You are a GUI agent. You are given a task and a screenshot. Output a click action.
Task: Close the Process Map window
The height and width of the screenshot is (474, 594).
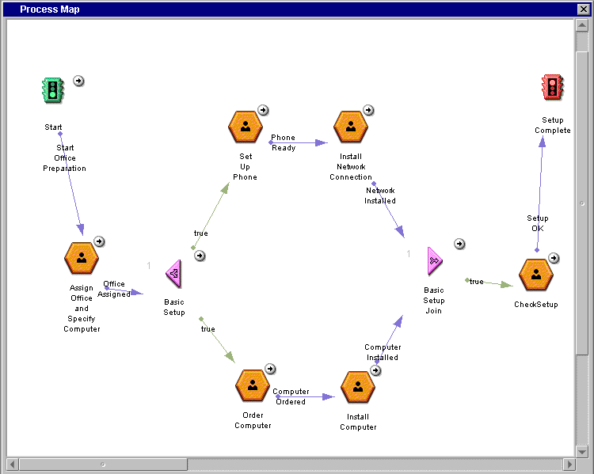[x=584, y=9]
